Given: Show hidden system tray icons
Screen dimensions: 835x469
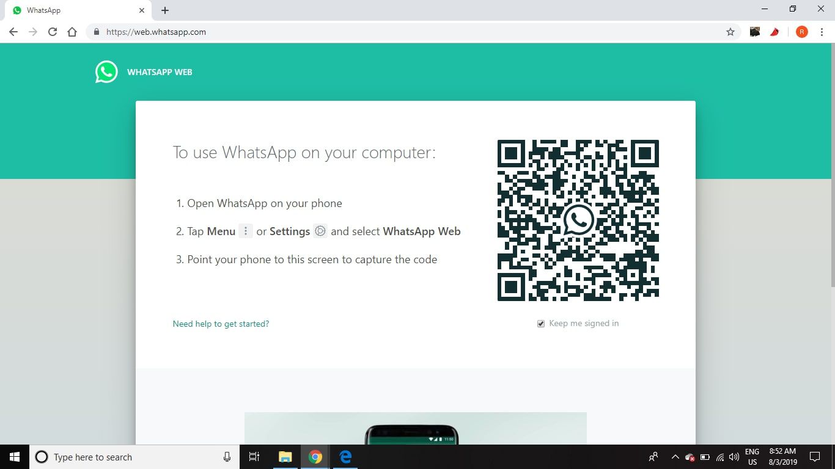Looking at the screenshot, I should (x=675, y=457).
